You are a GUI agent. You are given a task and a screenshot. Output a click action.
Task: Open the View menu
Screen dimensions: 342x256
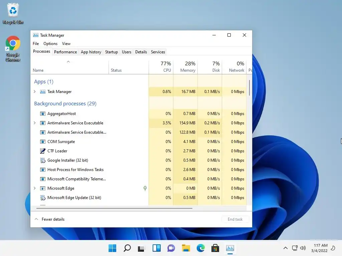[x=66, y=44]
